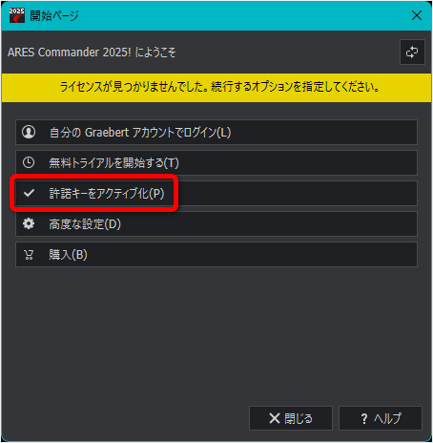Log in with 自分の Graebert アカウントでログイン(L)

[x=216, y=132]
